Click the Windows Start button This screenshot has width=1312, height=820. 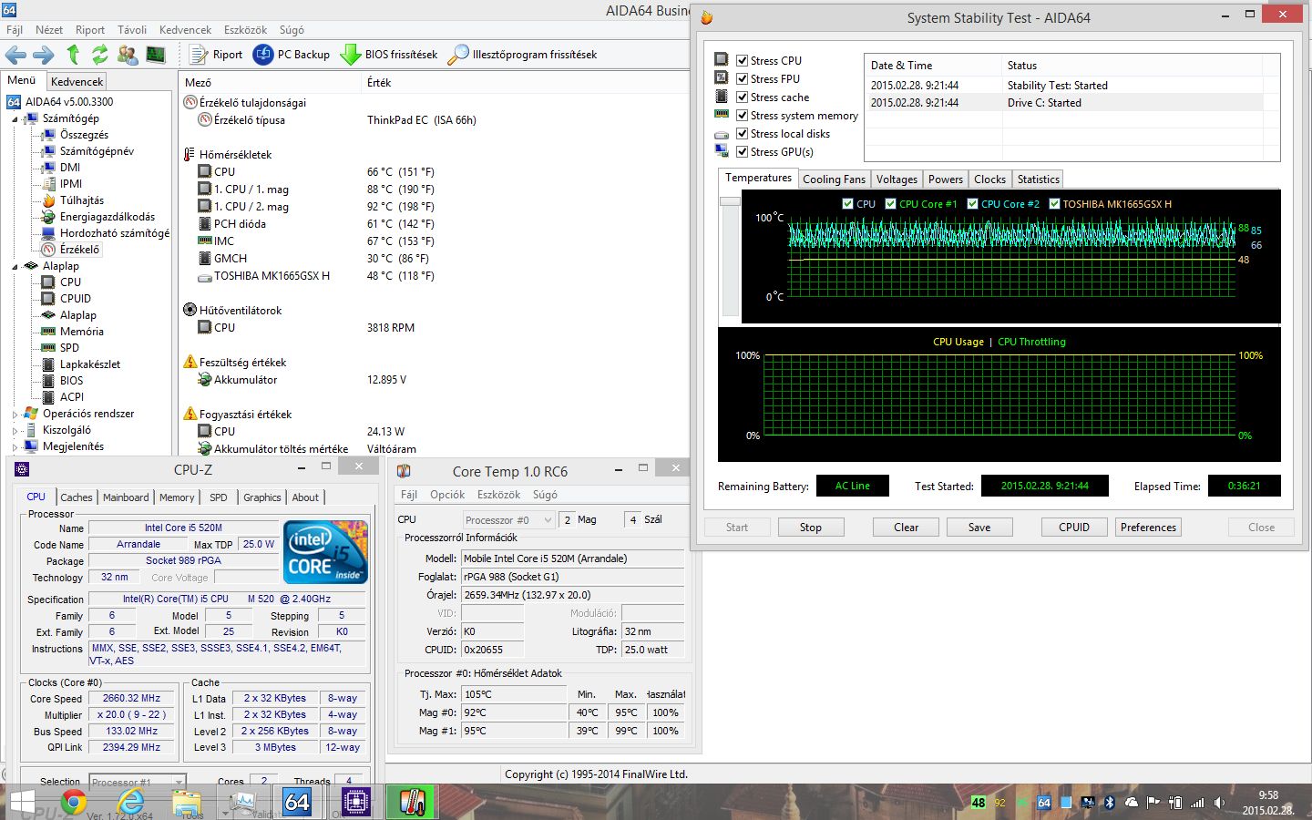(22, 803)
